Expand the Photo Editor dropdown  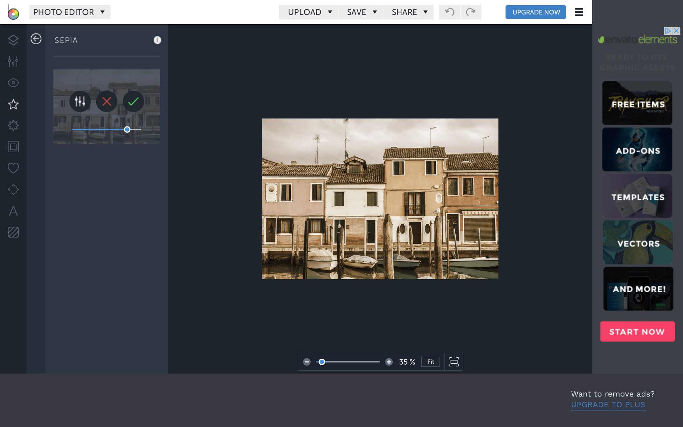[x=70, y=12]
